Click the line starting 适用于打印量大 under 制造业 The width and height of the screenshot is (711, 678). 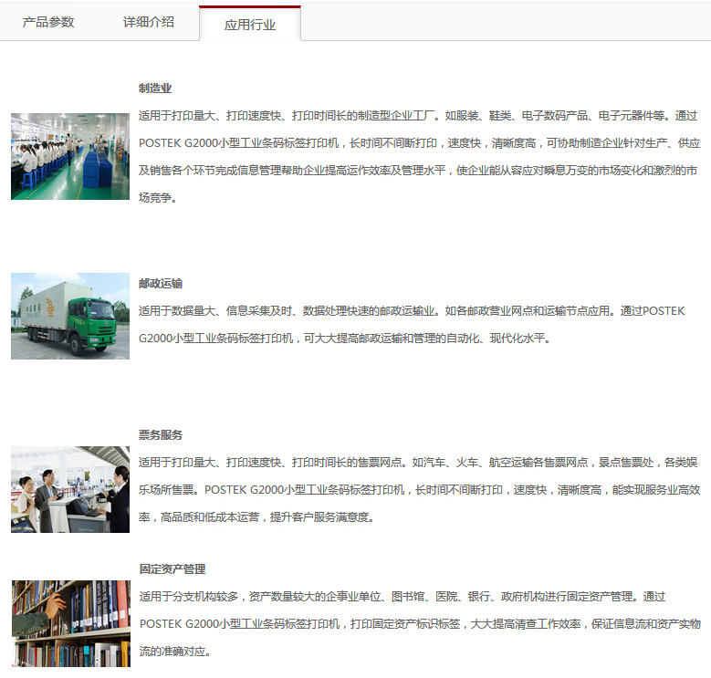(x=418, y=116)
